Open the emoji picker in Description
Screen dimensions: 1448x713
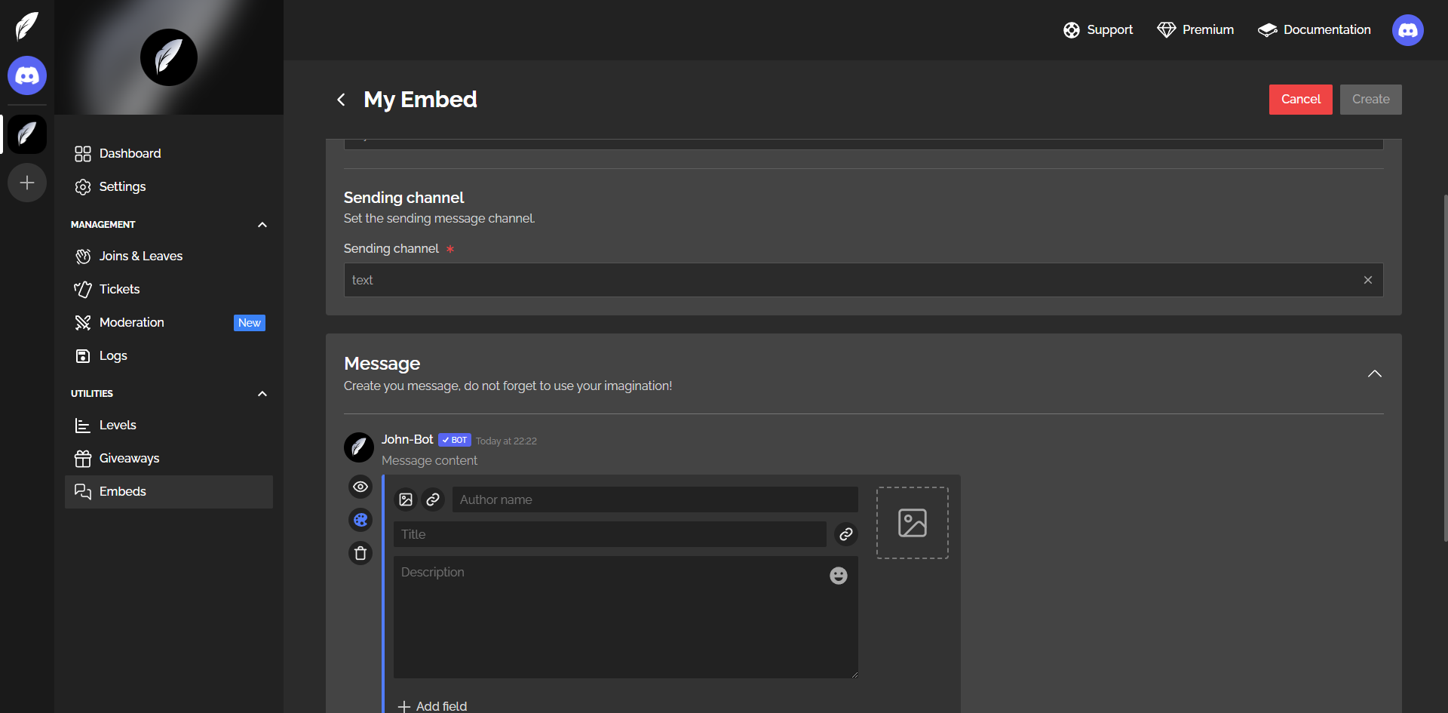[x=838, y=576]
